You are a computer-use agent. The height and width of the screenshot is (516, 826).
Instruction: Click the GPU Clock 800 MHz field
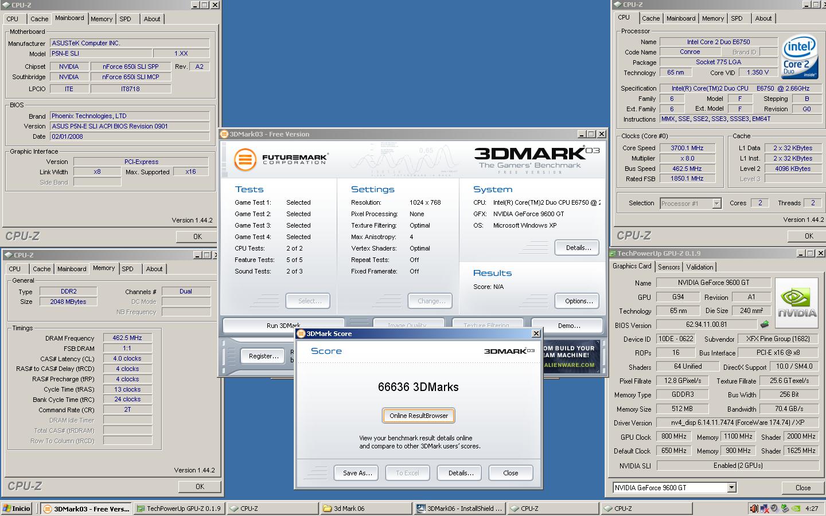pyautogui.click(x=674, y=437)
